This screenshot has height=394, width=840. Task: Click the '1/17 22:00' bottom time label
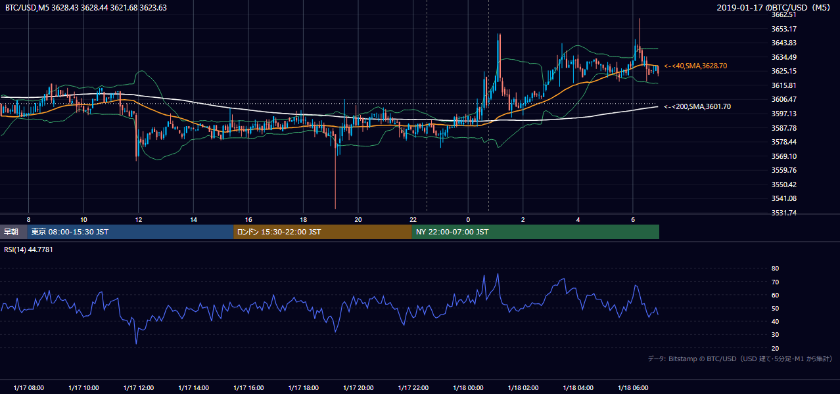click(x=413, y=387)
